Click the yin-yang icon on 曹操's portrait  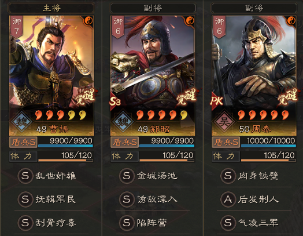(89, 20)
